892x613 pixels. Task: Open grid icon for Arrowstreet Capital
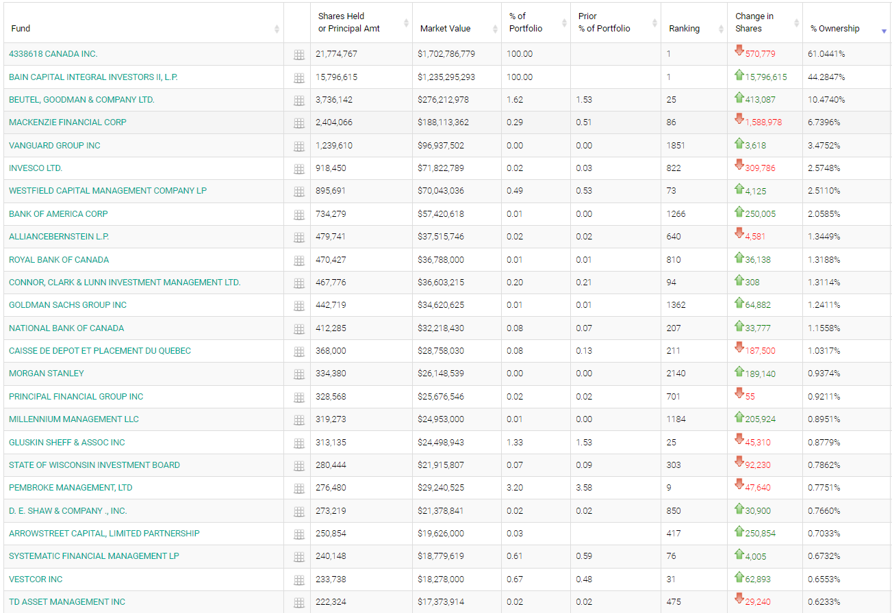click(298, 534)
